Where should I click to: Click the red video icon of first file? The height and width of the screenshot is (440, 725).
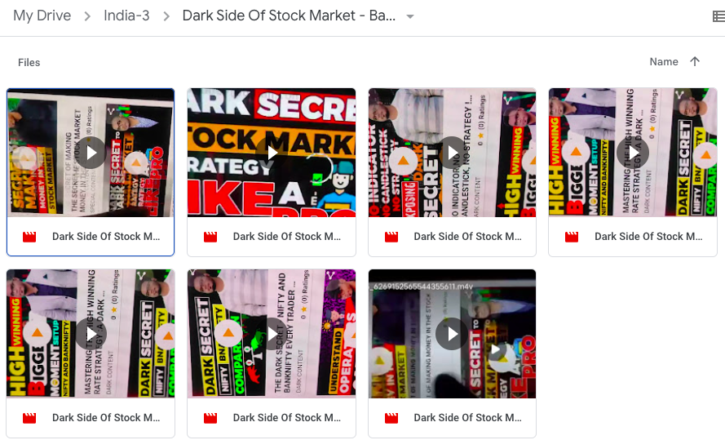(29, 237)
